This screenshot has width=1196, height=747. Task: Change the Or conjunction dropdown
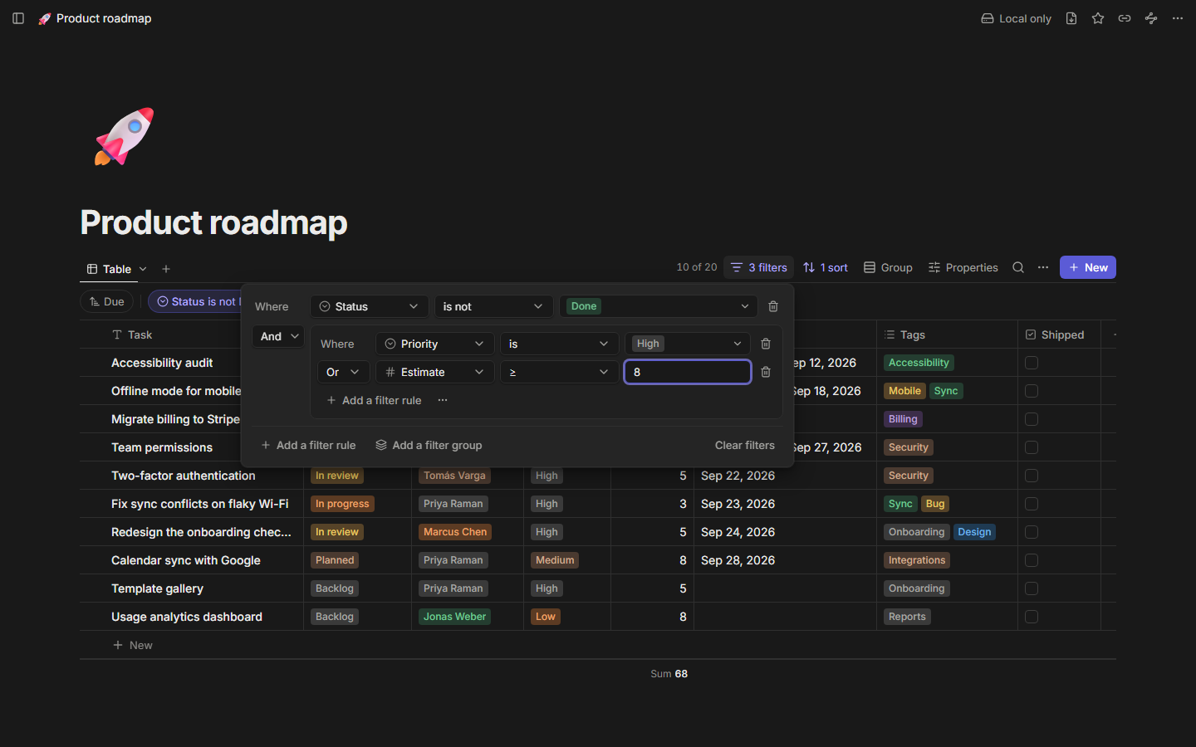coord(343,372)
